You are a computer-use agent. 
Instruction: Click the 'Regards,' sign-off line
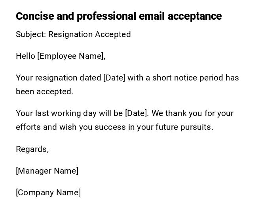point(32,149)
